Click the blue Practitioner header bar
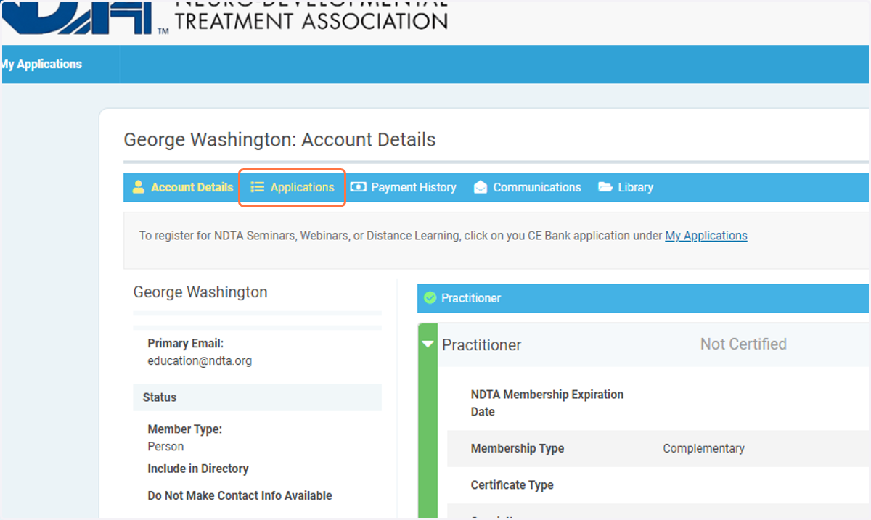 coord(643,298)
